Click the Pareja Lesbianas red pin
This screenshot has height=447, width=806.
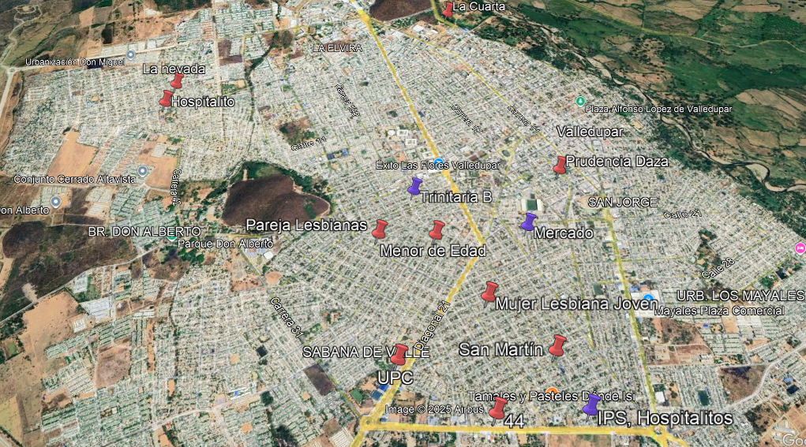(x=380, y=229)
